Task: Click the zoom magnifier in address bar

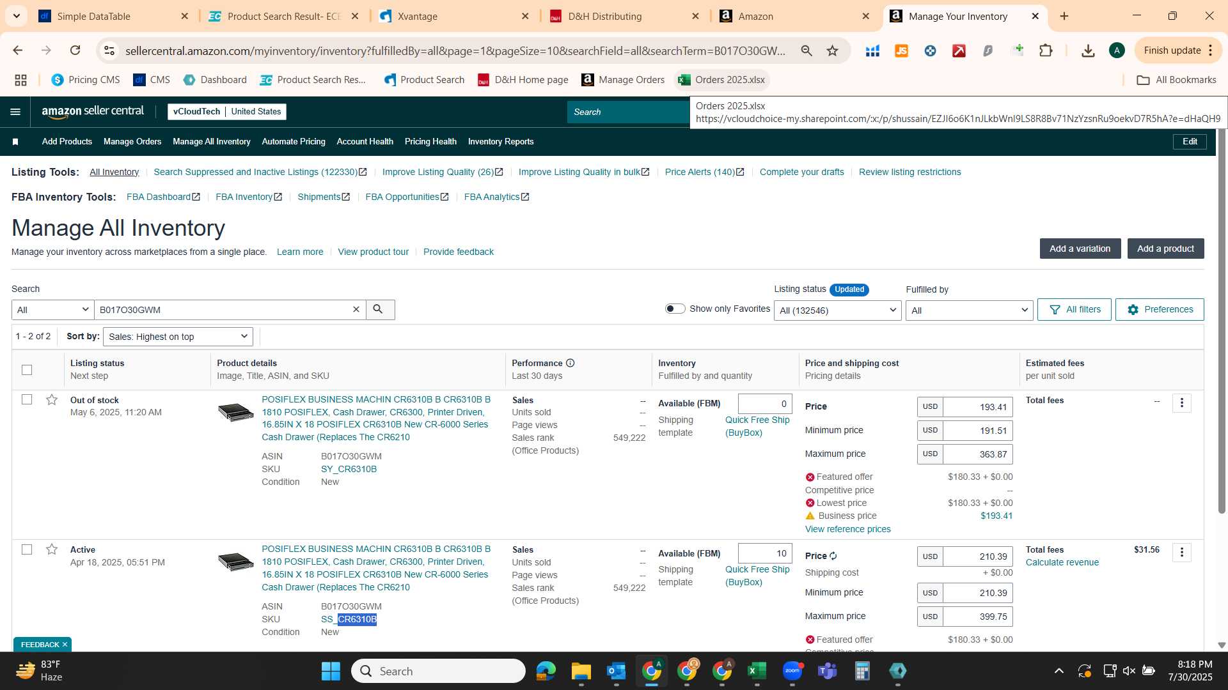Action: pyautogui.click(x=807, y=50)
